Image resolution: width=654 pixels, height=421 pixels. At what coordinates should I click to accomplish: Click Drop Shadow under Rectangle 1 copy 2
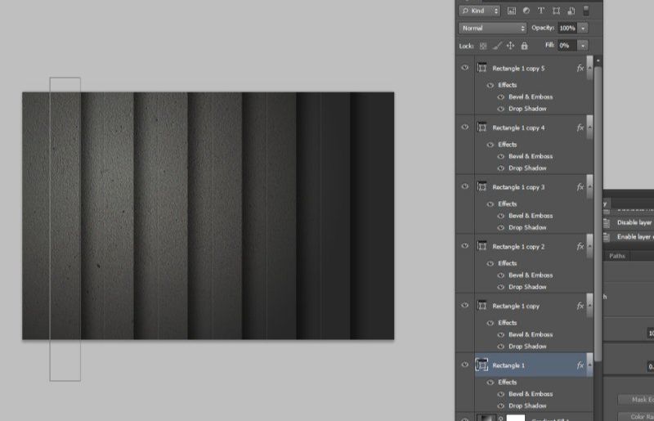(527, 287)
